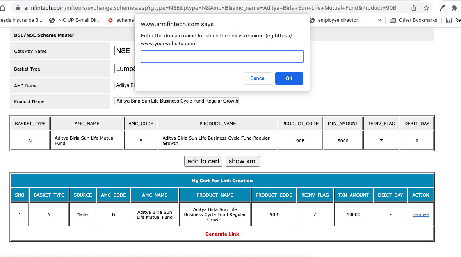This screenshot has width=461, height=257.
Task: Open Other Bookmarks folder
Action: [x=413, y=20]
